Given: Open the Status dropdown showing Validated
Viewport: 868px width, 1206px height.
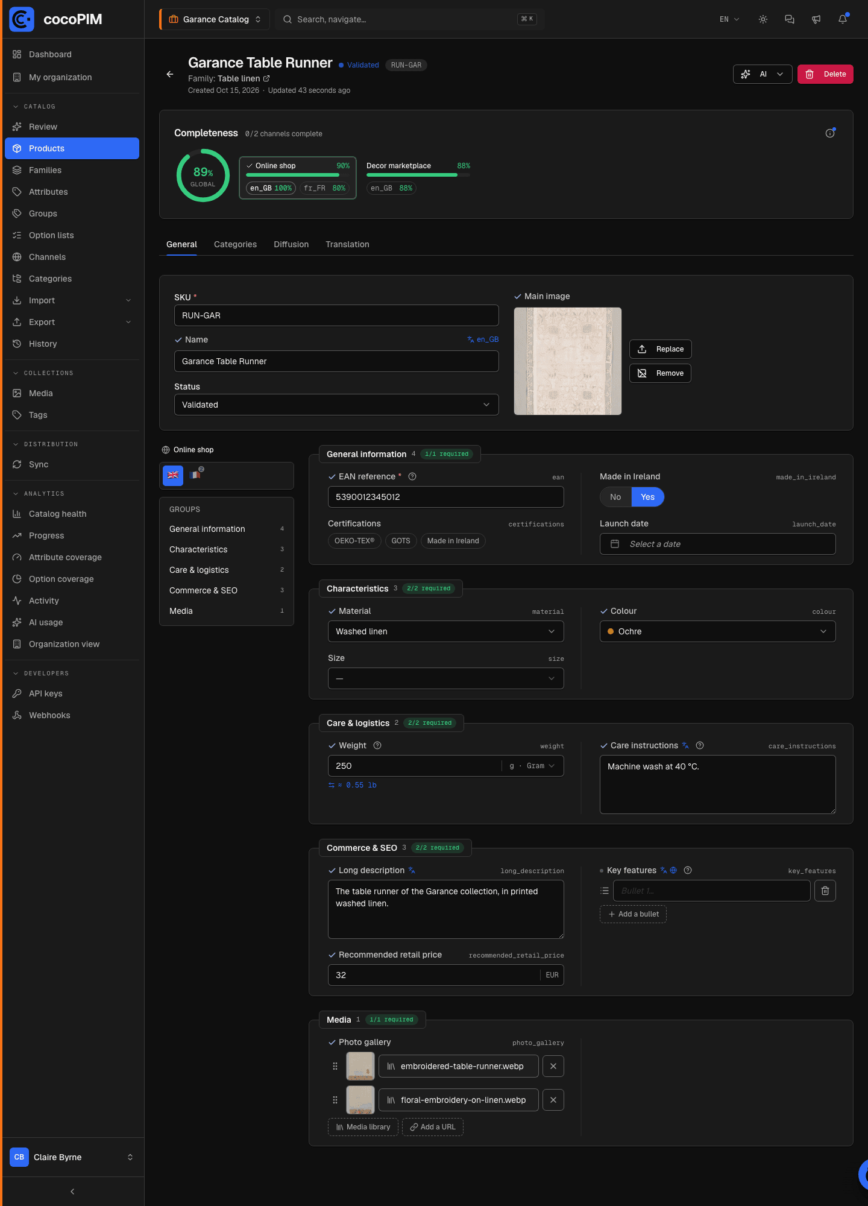Looking at the screenshot, I should point(336,405).
